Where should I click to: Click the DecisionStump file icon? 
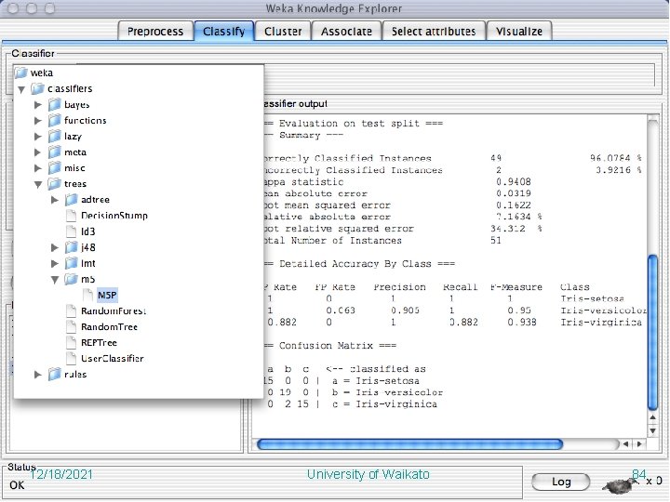(72, 216)
